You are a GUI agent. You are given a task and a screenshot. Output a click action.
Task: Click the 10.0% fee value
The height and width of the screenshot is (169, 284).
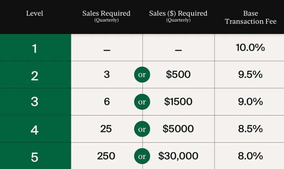(x=250, y=48)
